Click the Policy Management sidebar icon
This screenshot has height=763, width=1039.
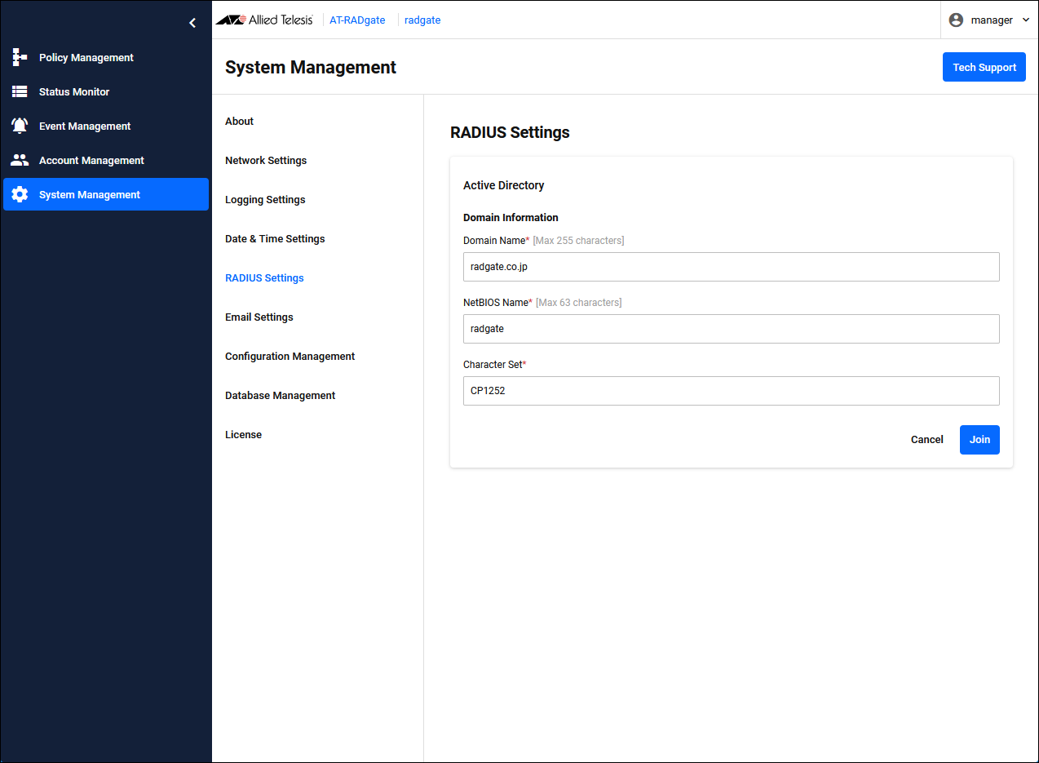coord(20,58)
